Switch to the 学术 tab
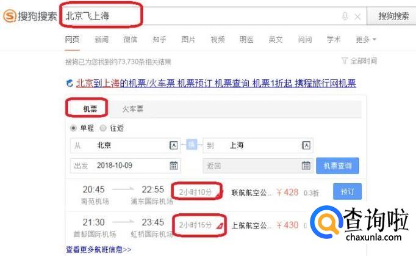 [334, 40]
